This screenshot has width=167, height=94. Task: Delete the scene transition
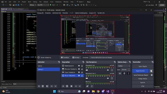pyautogui.click(x=124, y=73)
